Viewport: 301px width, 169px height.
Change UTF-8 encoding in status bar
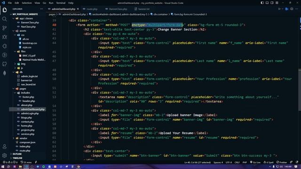point(229,162)
